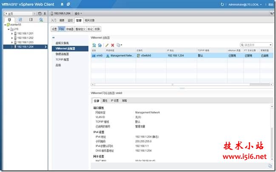Select the VMs and Templates inventory tab
The width and height of the screenshot is (276, 172).
pyautogui.click(x=20, y=19)
